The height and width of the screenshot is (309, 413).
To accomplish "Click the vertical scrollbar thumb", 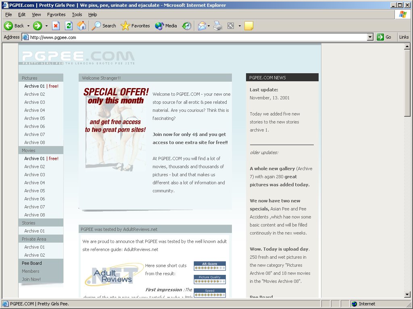I will 407,83.
